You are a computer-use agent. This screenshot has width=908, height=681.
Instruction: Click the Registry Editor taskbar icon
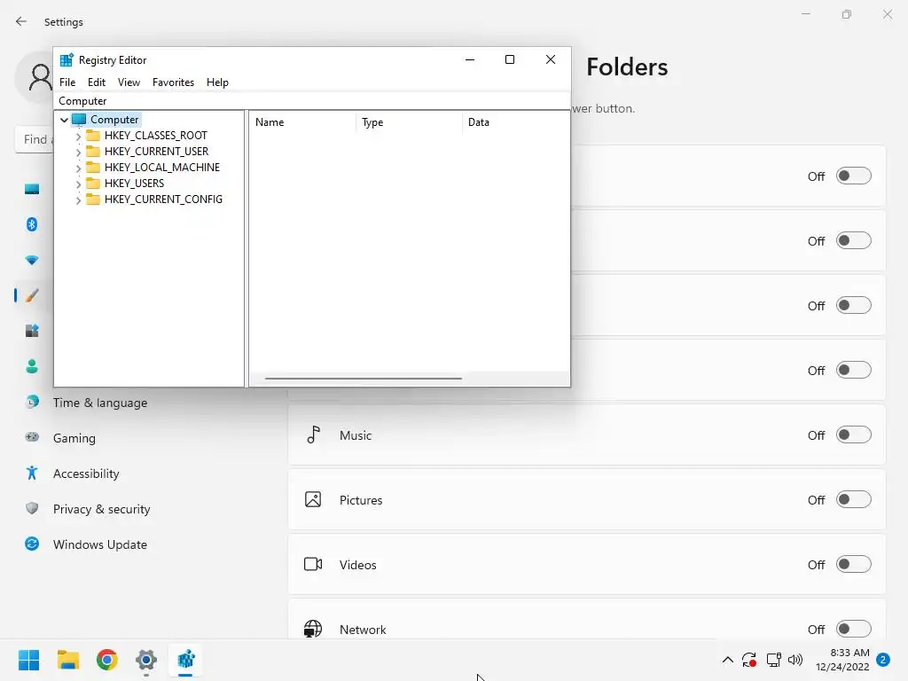pos(186,660)
